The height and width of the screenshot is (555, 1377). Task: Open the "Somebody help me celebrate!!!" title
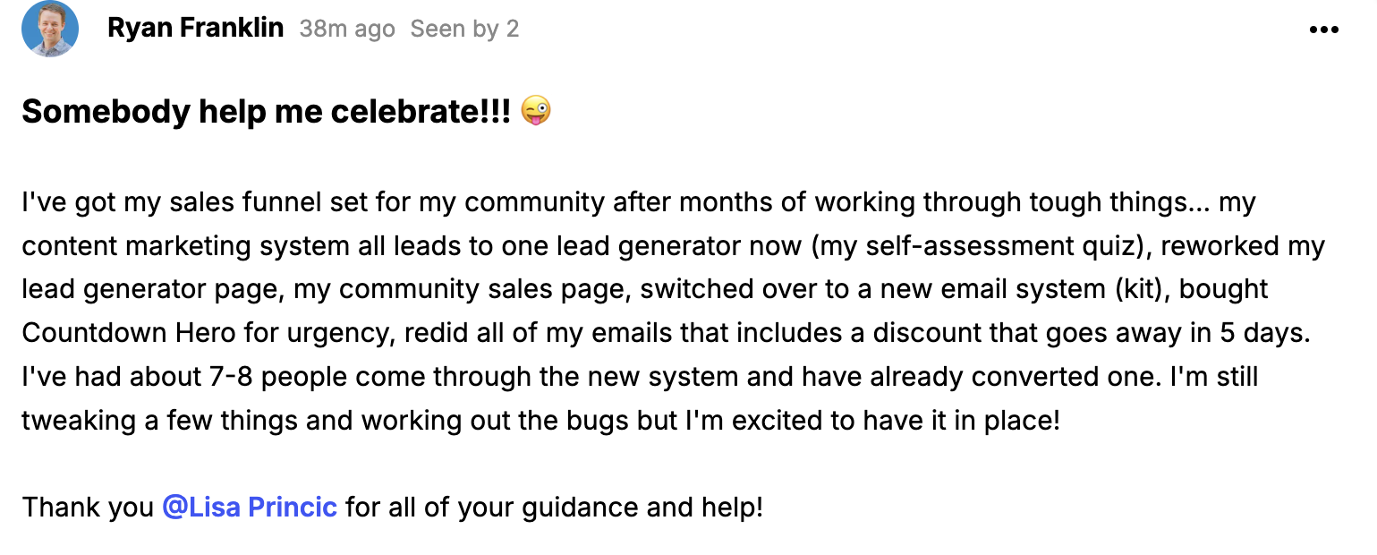coord(267,112)
